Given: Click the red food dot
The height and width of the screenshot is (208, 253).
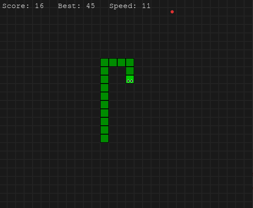Looking at the screenshot, I should [x=172, y=12].
